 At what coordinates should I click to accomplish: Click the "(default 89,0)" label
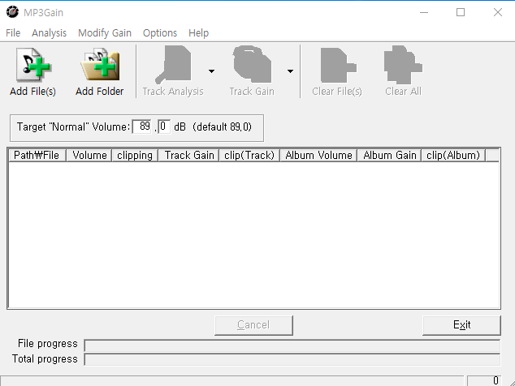[x=222, y=127]
